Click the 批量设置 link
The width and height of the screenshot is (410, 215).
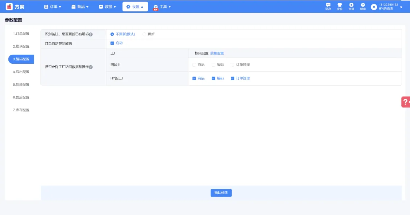pos(217,53)
